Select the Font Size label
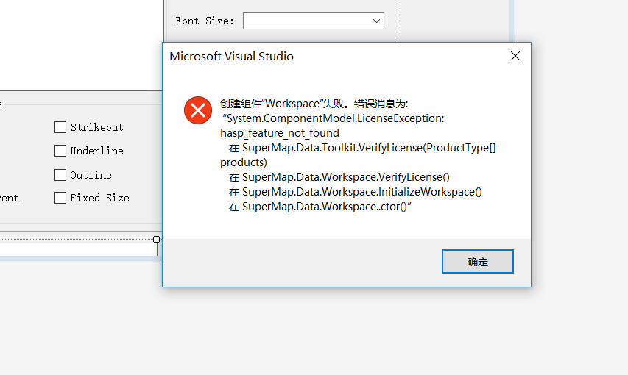Image resolution: width=628 pixels, height=375 pixels. click(205, 21)
